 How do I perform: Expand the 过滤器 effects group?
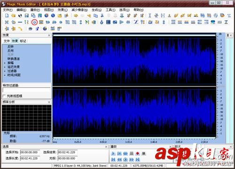tap(5, 71)
